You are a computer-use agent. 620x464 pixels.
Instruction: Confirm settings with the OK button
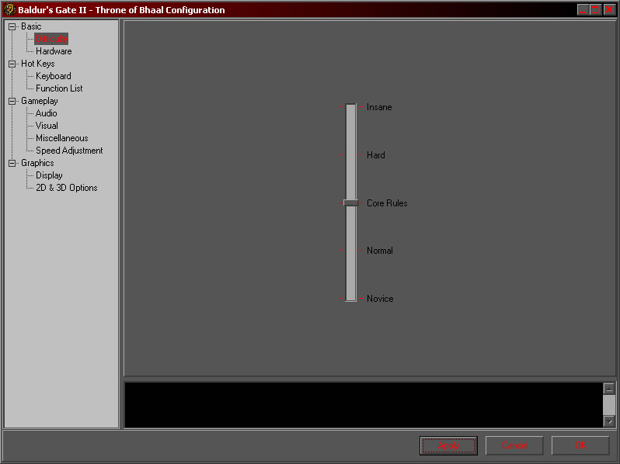tap(580, 445)
